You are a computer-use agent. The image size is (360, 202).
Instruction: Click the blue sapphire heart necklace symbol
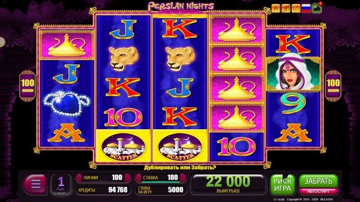[67, 103]
